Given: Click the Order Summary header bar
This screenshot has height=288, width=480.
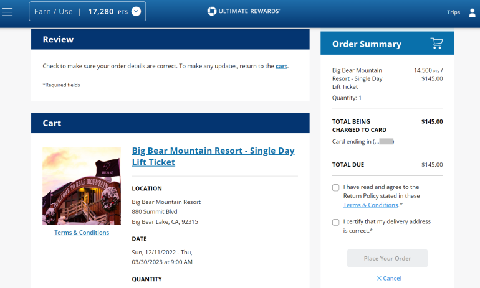Looking at the screenshot, I should [374, 44].
